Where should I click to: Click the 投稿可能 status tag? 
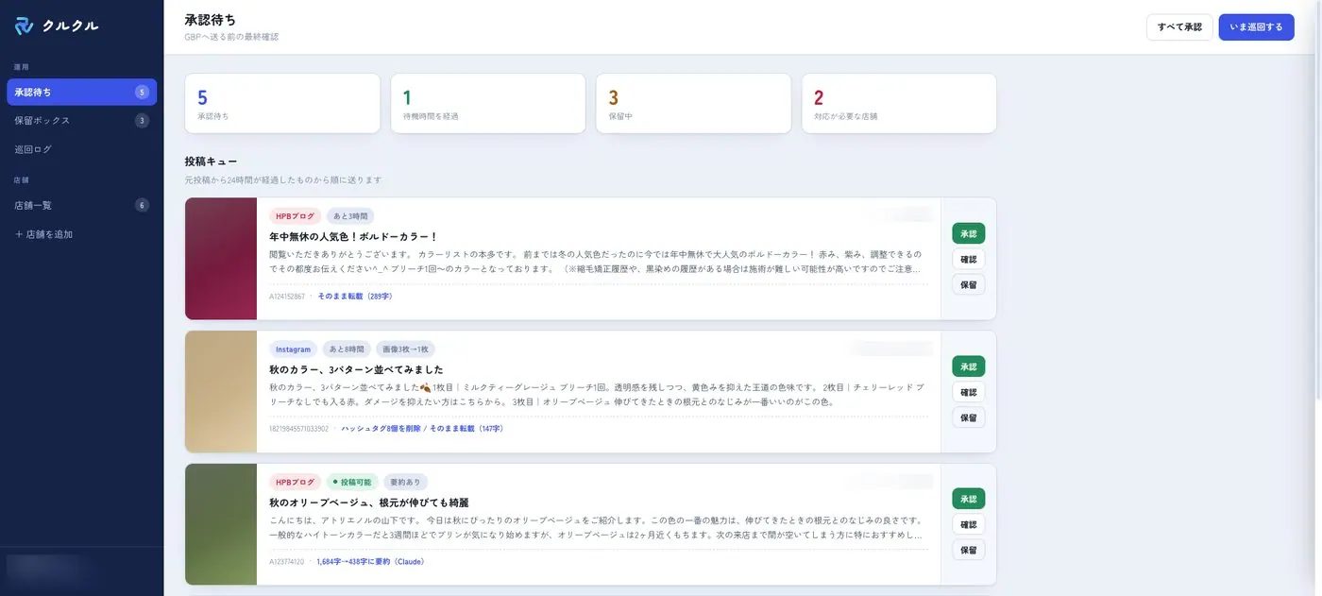click(352, 482)
